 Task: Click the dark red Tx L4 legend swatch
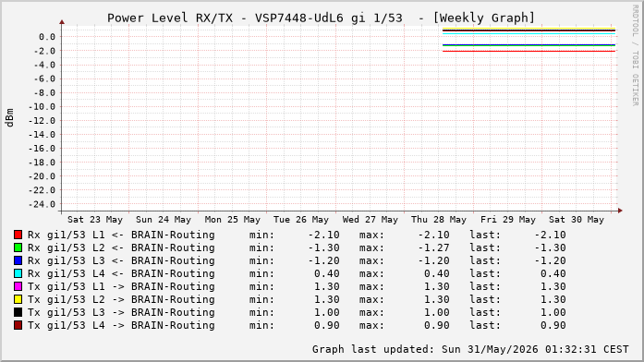[x=18, y=325]
